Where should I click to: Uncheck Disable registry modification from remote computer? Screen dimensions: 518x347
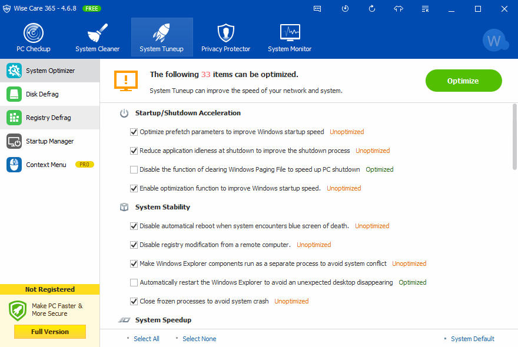point(134,245)
